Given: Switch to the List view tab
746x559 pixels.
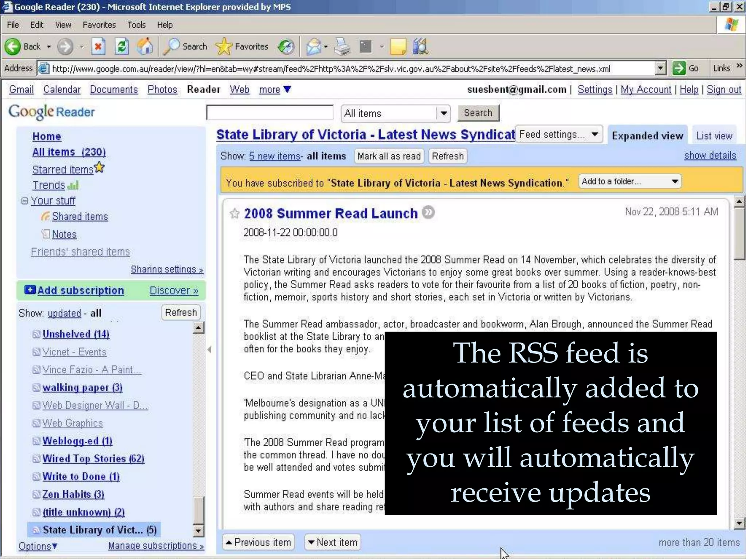Looking at the screenshot, I should (x=714, y=136).
